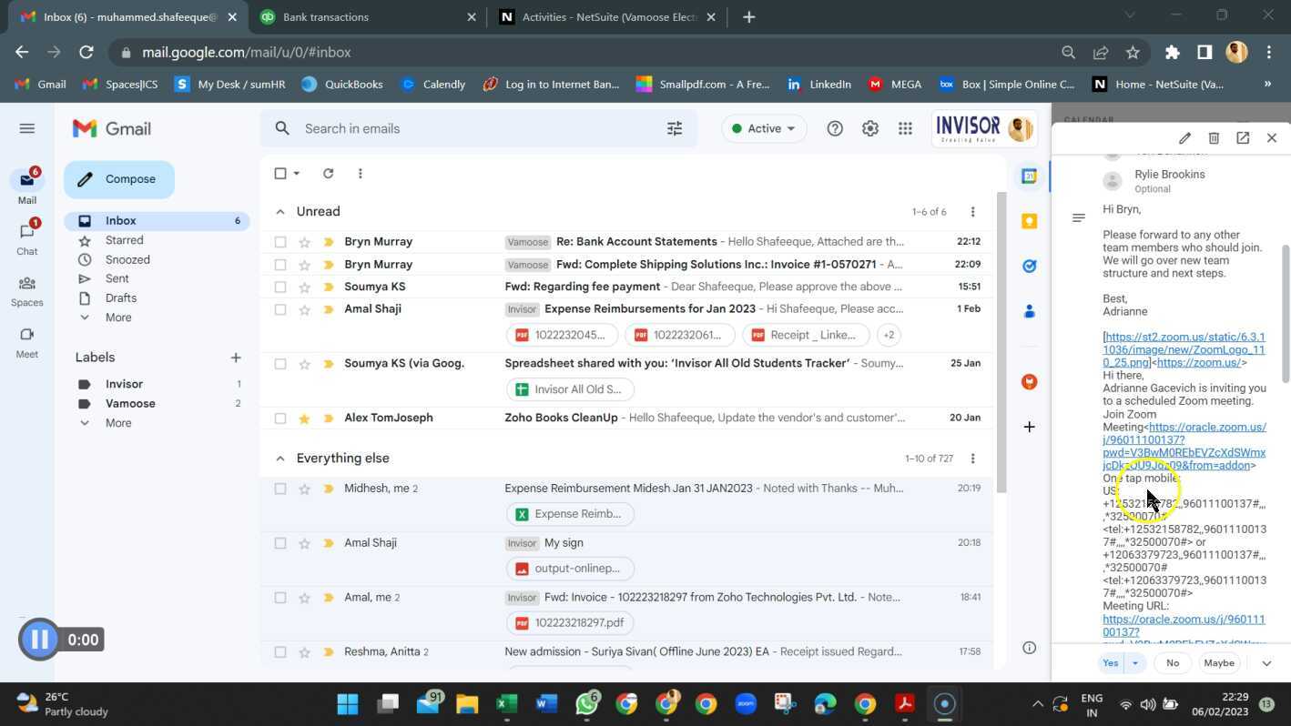
Task: Create a new label with plus icon
Action: [x=236, y=358]
